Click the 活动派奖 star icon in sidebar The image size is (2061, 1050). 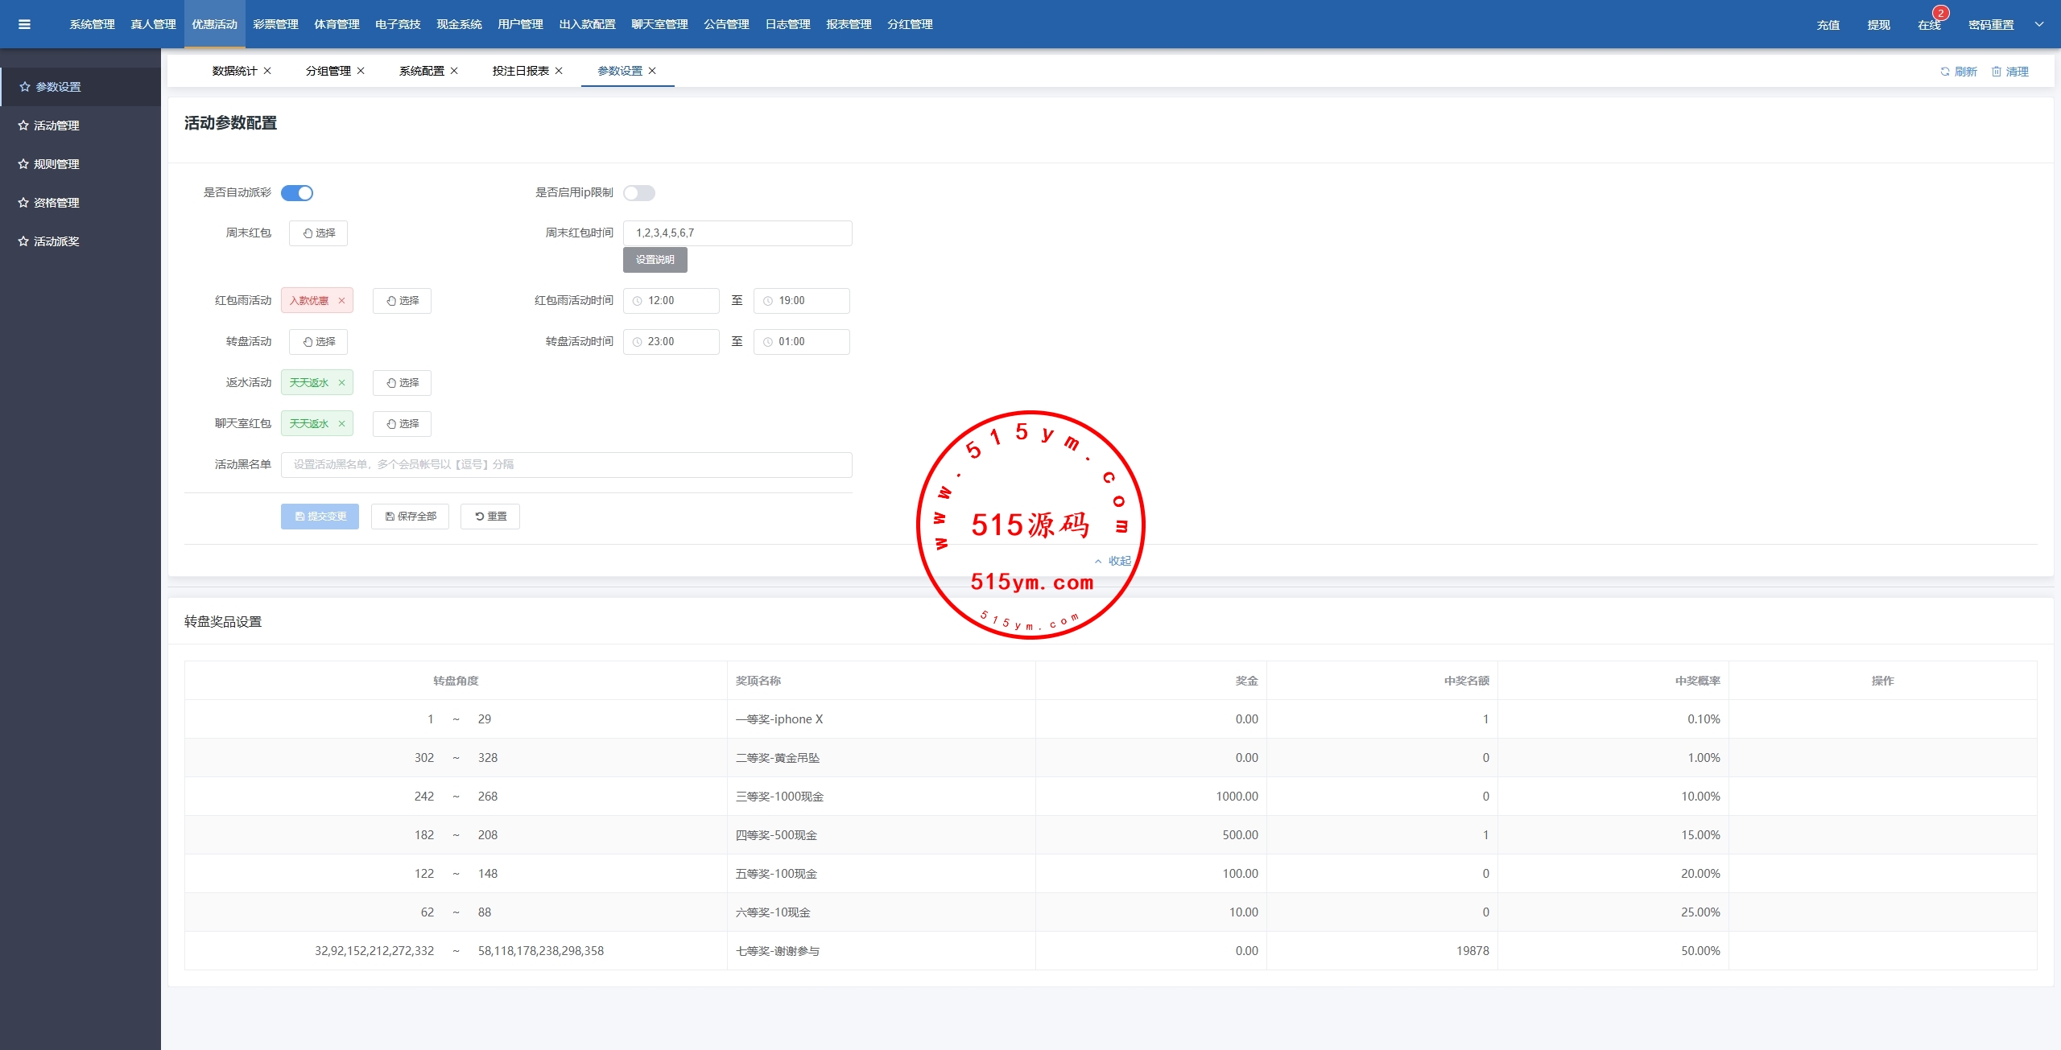pyautogui.click(x=23, y=241)
